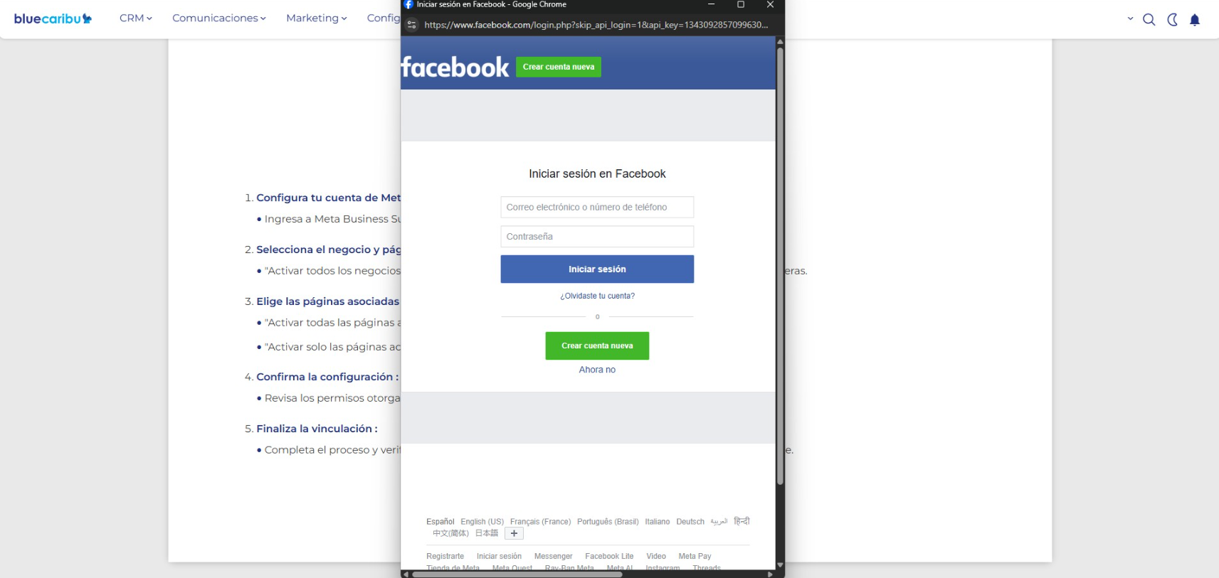Screen dimensions: 1219x578
Task: Open the CRM dropdown menu
Action: click(135, 18)
